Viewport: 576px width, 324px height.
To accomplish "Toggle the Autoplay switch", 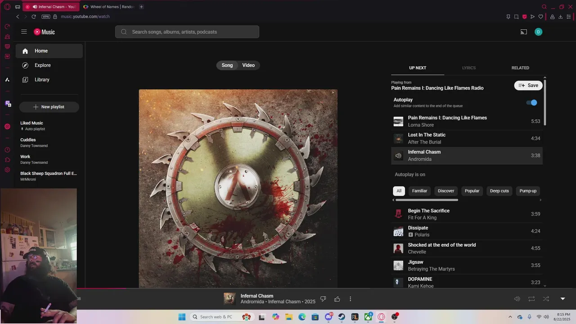I will point(532,103).
